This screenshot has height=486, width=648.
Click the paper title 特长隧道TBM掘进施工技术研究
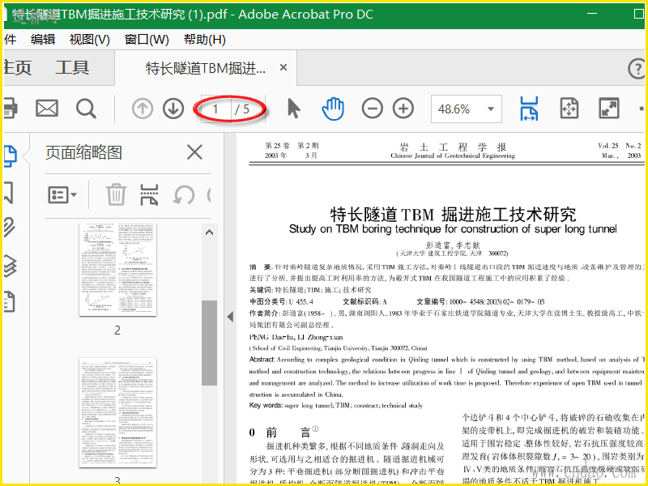coord(453,214)
